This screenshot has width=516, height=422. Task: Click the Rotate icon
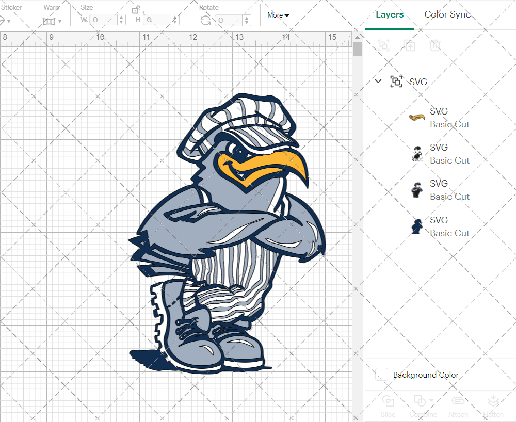pyautogui.click(x=206, y=21)
